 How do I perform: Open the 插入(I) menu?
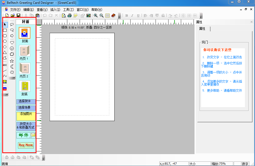click(x=55, y=10)
